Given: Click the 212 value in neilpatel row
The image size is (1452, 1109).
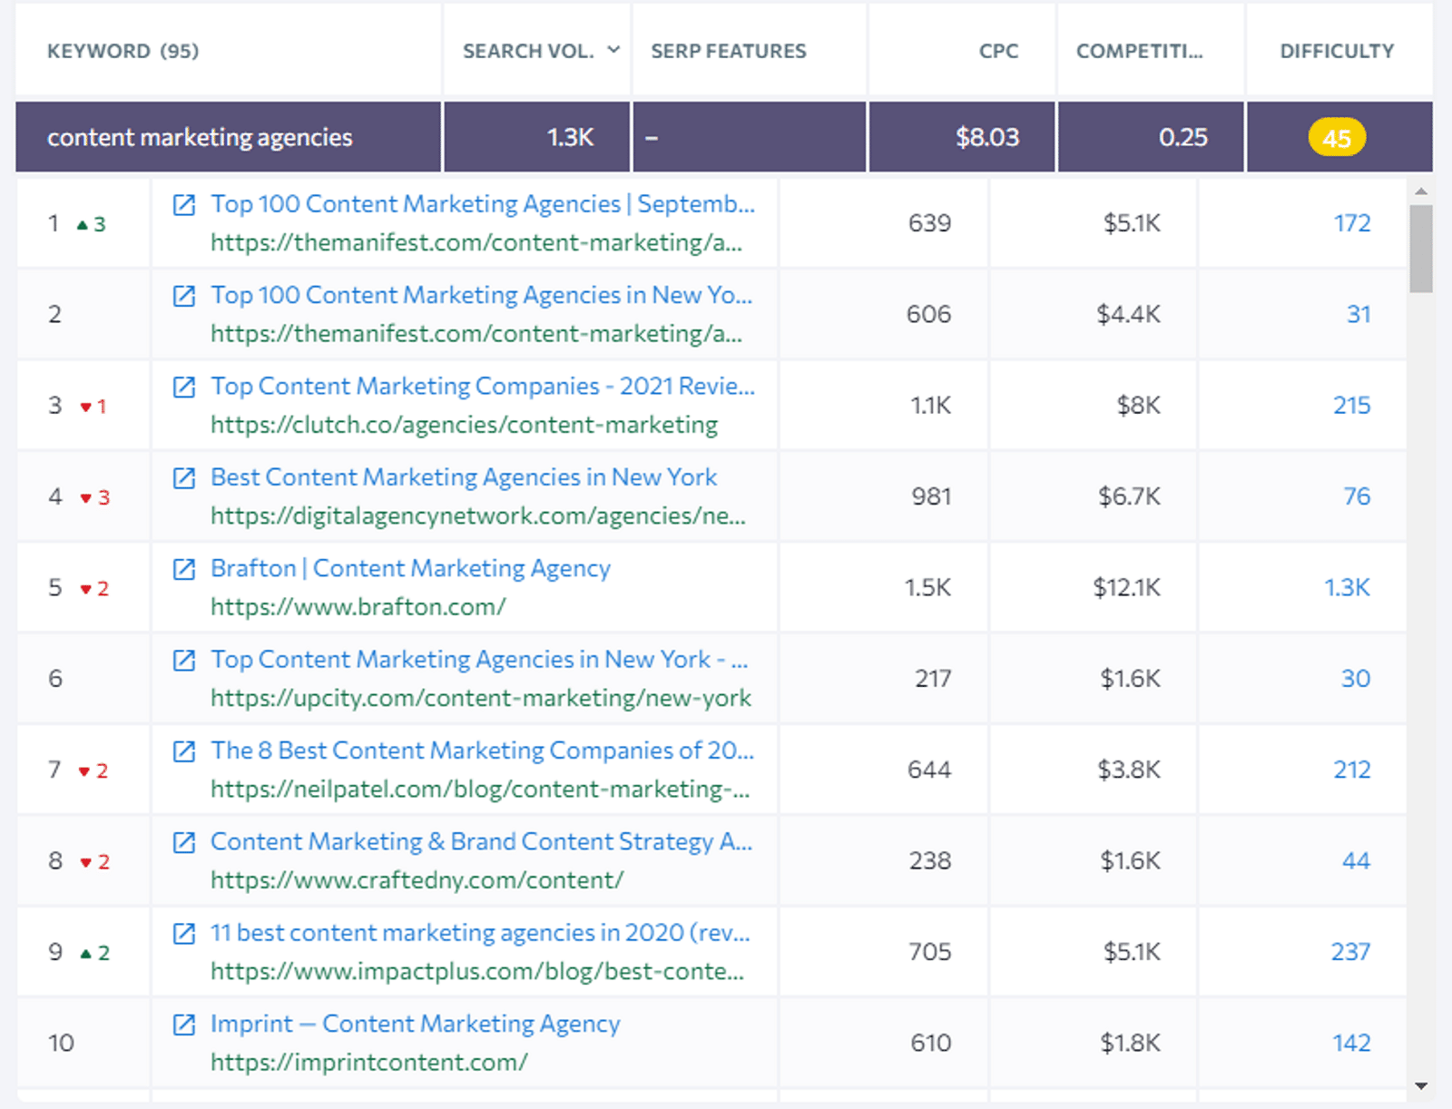Looking at the screenshot, I should point(1351,770).
